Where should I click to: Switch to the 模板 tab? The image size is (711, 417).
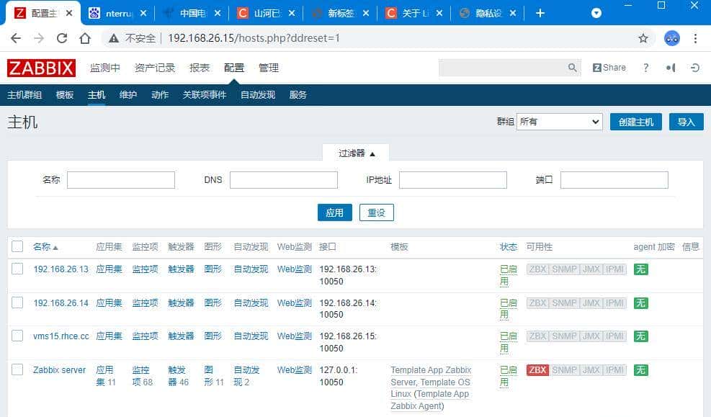tap(64, 94)
